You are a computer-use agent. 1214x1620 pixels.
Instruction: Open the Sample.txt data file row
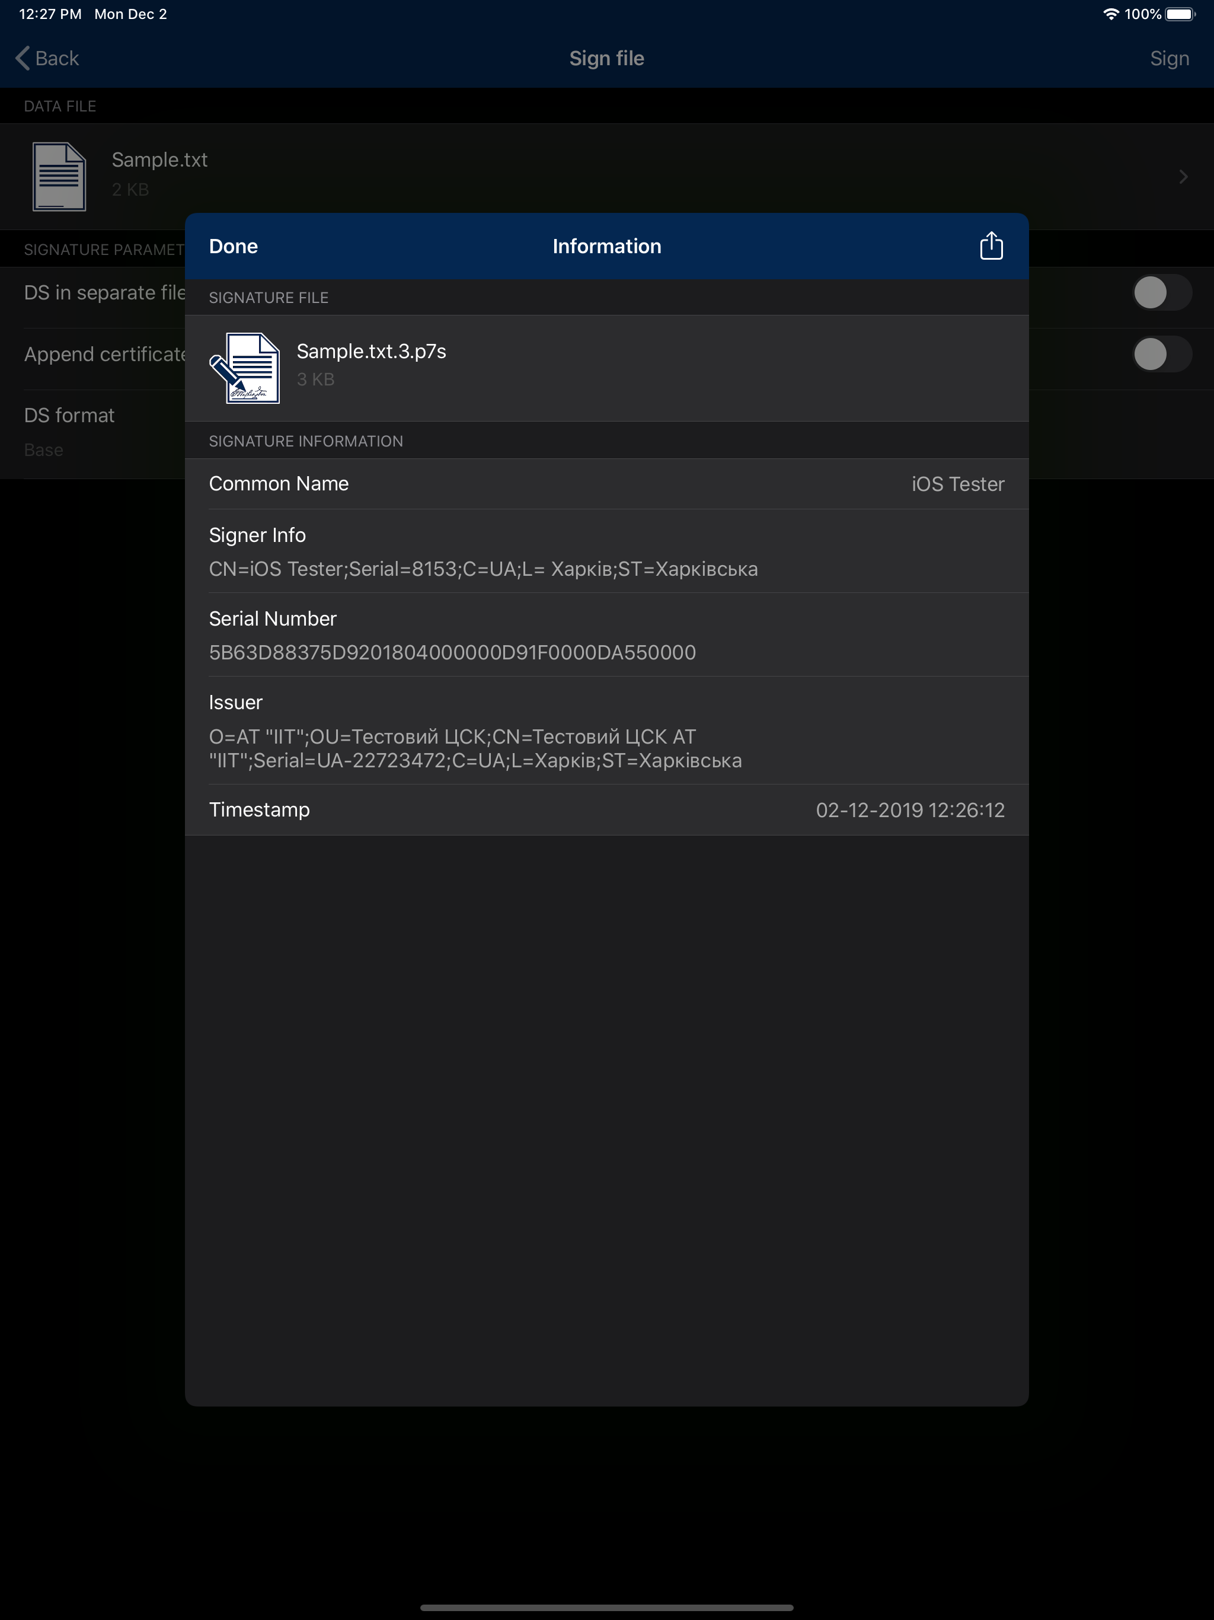[607, 177]
